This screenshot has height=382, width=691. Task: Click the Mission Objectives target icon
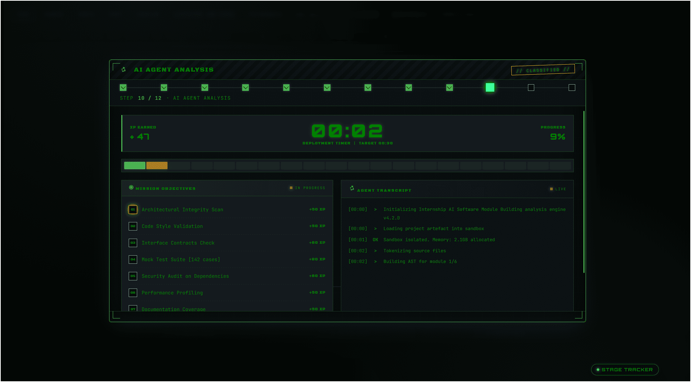[x=131, y=188]
